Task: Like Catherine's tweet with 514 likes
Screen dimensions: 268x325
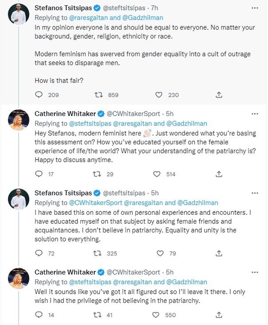Action: pos(157,174)
